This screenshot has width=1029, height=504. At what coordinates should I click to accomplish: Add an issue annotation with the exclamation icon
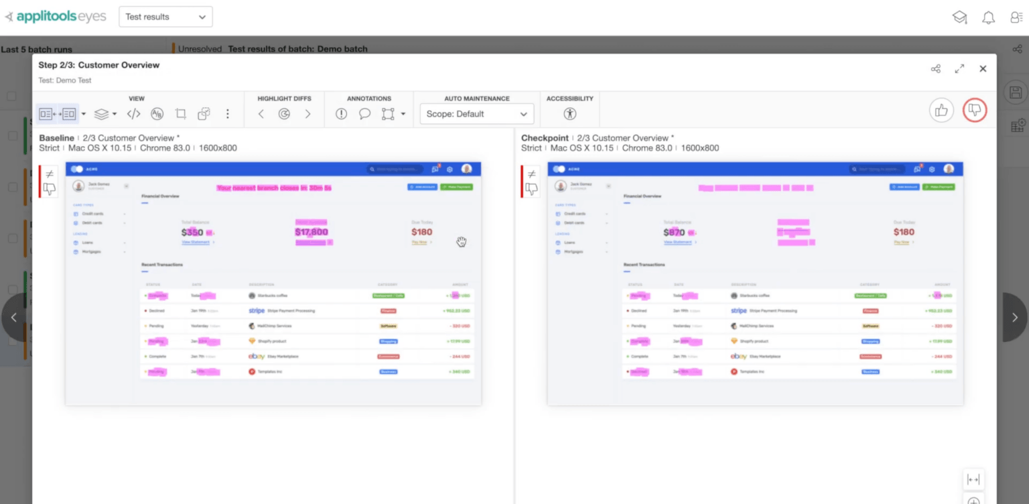pos(341,113)
